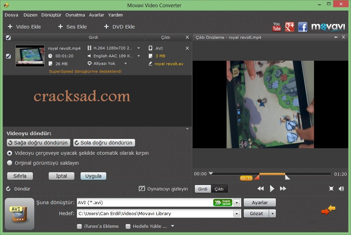The width and height of the screenshot is (351, 235).
Task: Click the rewind button
Action: coord(261,189)
